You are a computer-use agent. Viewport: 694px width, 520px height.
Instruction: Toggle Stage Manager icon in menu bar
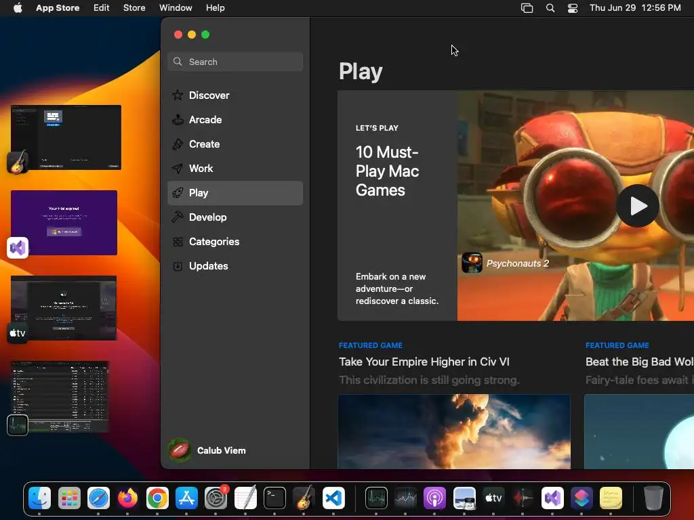click(527, 8)
